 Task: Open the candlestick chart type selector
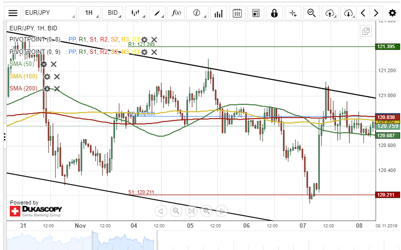136,13
